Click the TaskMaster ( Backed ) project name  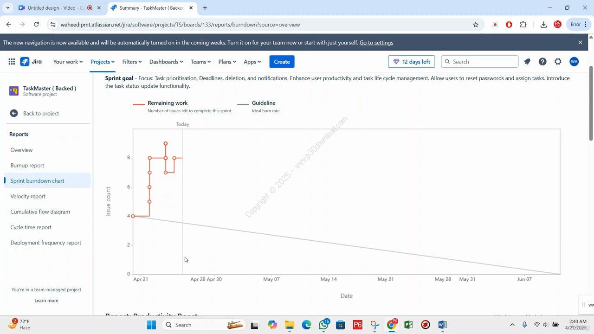tap(50, 88)
